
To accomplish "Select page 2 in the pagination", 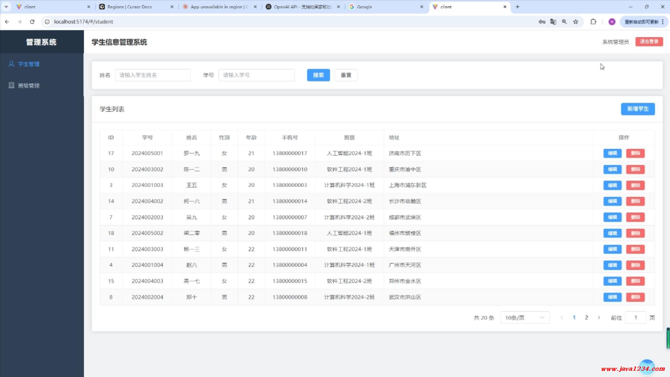I will [587, 318].
